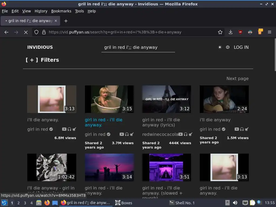Listen to 3.7M views video in audio mode

pos(127,134)
